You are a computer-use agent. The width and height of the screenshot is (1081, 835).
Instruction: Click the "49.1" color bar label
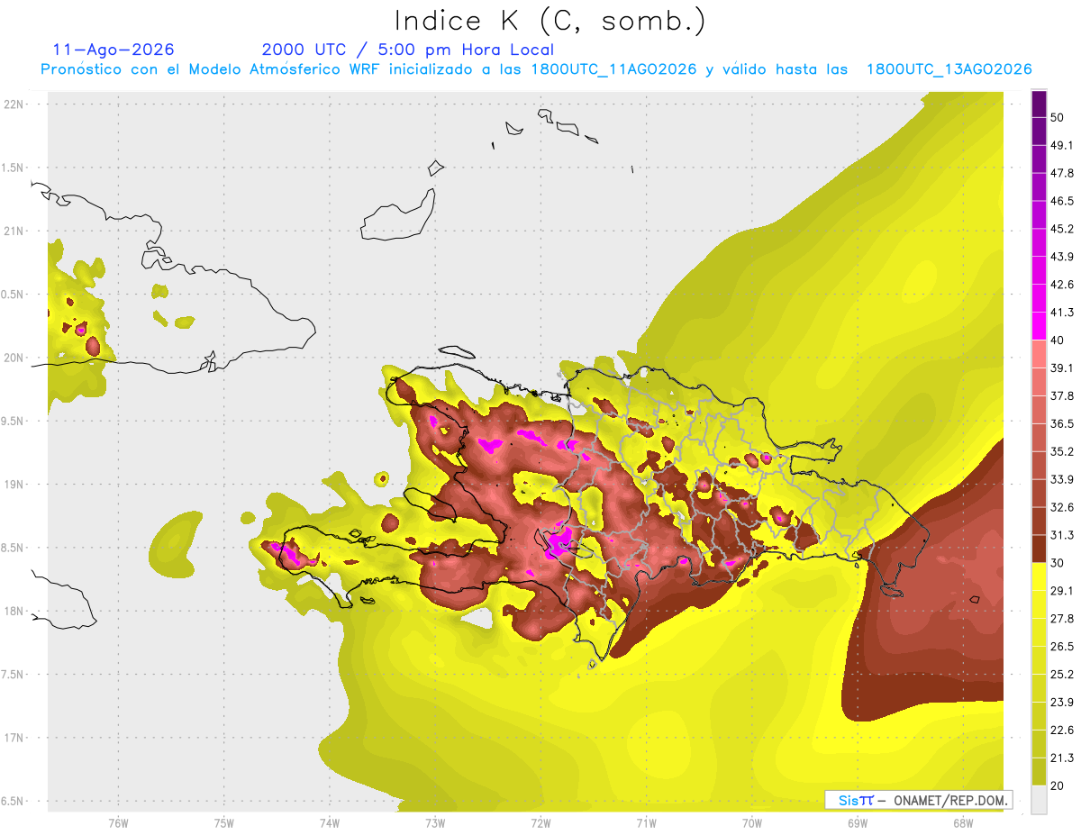pos(1061,146)
